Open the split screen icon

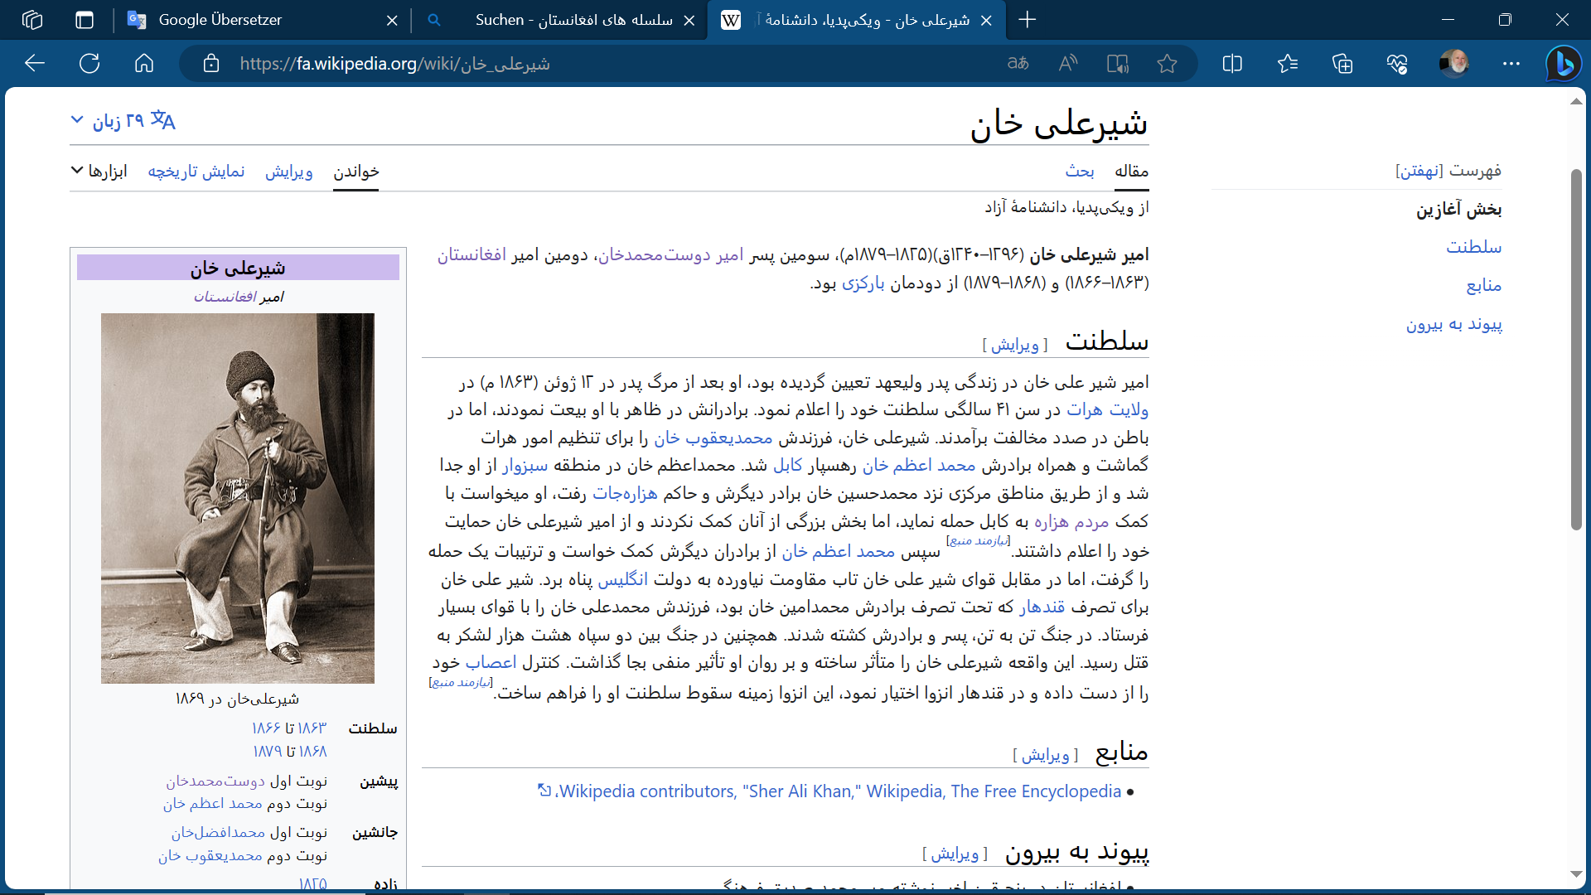[1232, 64]
